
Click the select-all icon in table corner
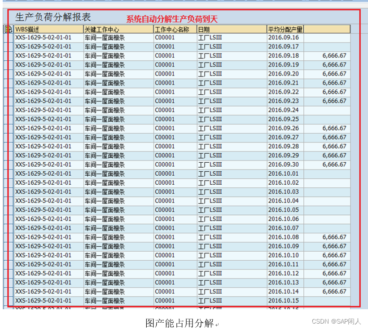pyautogui.click(x=9, y=29)
